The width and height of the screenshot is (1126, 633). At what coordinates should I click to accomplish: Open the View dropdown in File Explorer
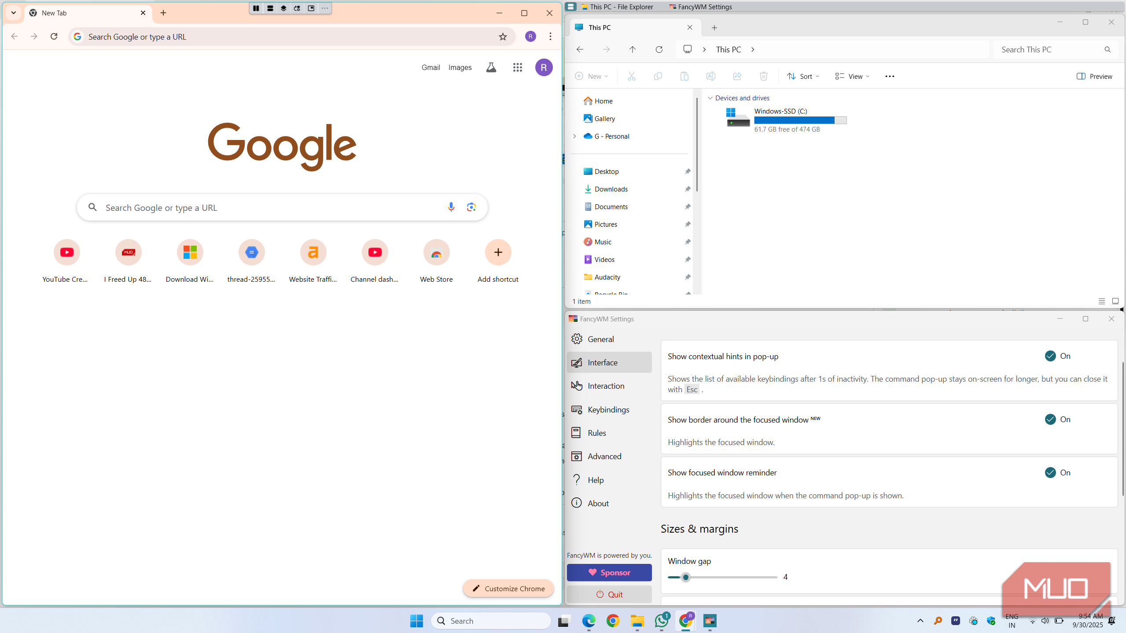tap(852, 77)
